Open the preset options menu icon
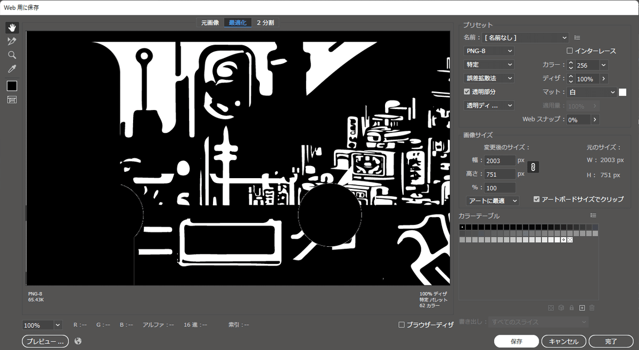The width and height of the screenshot is (639, 350). click(577, 38)
